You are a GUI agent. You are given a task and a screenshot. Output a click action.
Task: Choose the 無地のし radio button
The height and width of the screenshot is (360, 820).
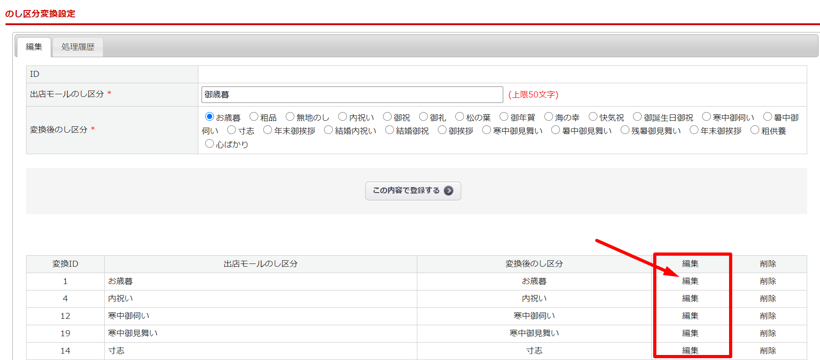click(290, 117)
